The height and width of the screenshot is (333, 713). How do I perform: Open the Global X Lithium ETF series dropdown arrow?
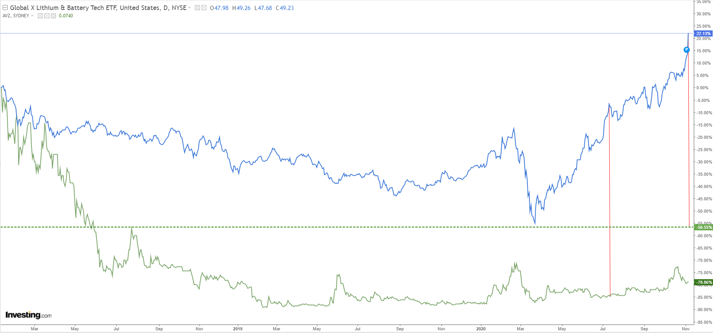[x=189, y=8]
